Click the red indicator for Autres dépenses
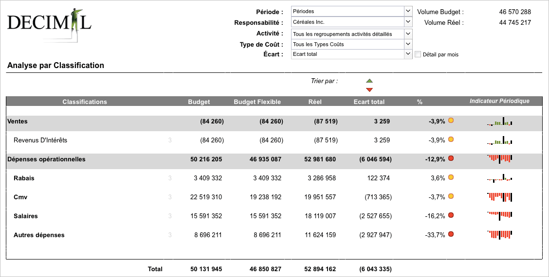 click(451, 234)
